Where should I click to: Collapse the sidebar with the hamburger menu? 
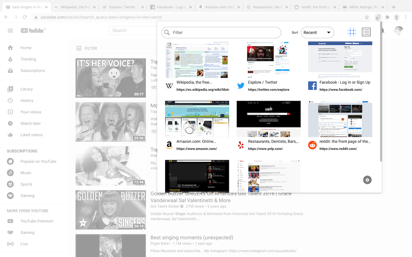tap(10, 31)
